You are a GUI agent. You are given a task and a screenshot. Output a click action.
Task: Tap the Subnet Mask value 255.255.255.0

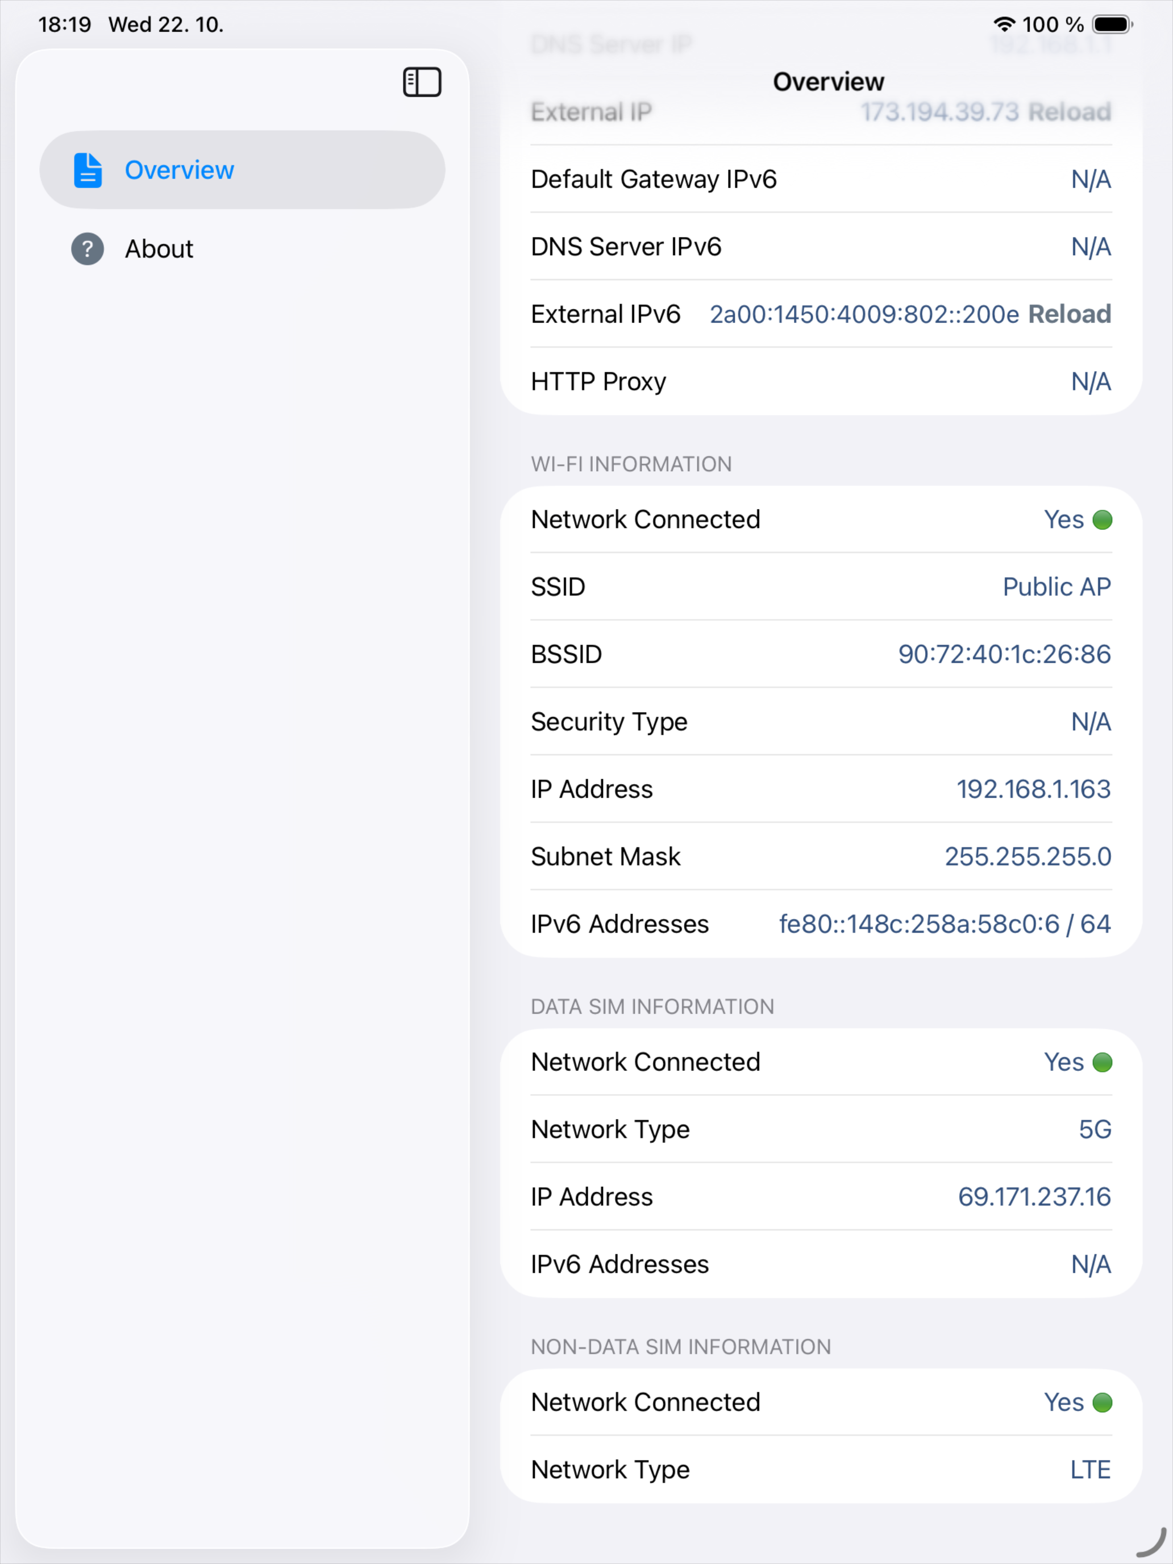1028,856
